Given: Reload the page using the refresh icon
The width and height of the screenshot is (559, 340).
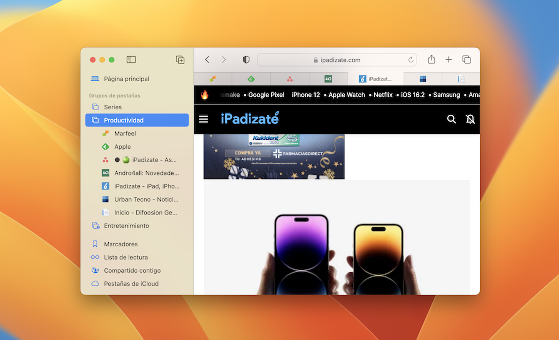Looking at the screenshot, I should click(x=411, y=60).
